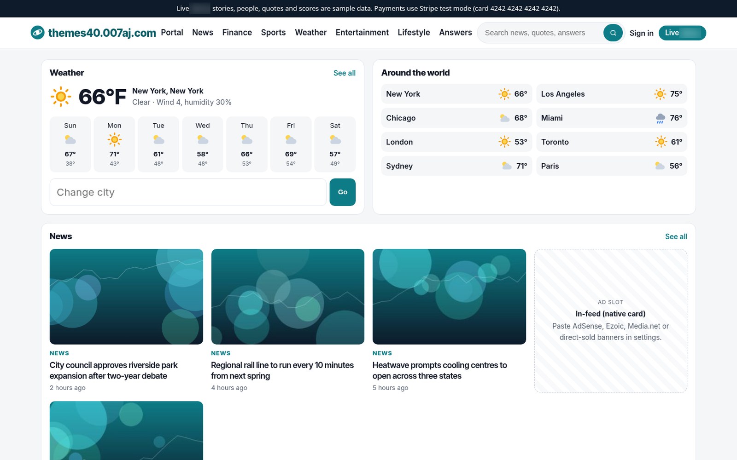
Task: Open the regional rail line headline
Action: click(x=282, y=370)
